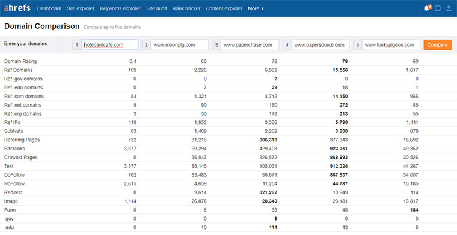457x235 pixels.
Task: Click the Ref IPs value 1,411
Action: (412, 122)
